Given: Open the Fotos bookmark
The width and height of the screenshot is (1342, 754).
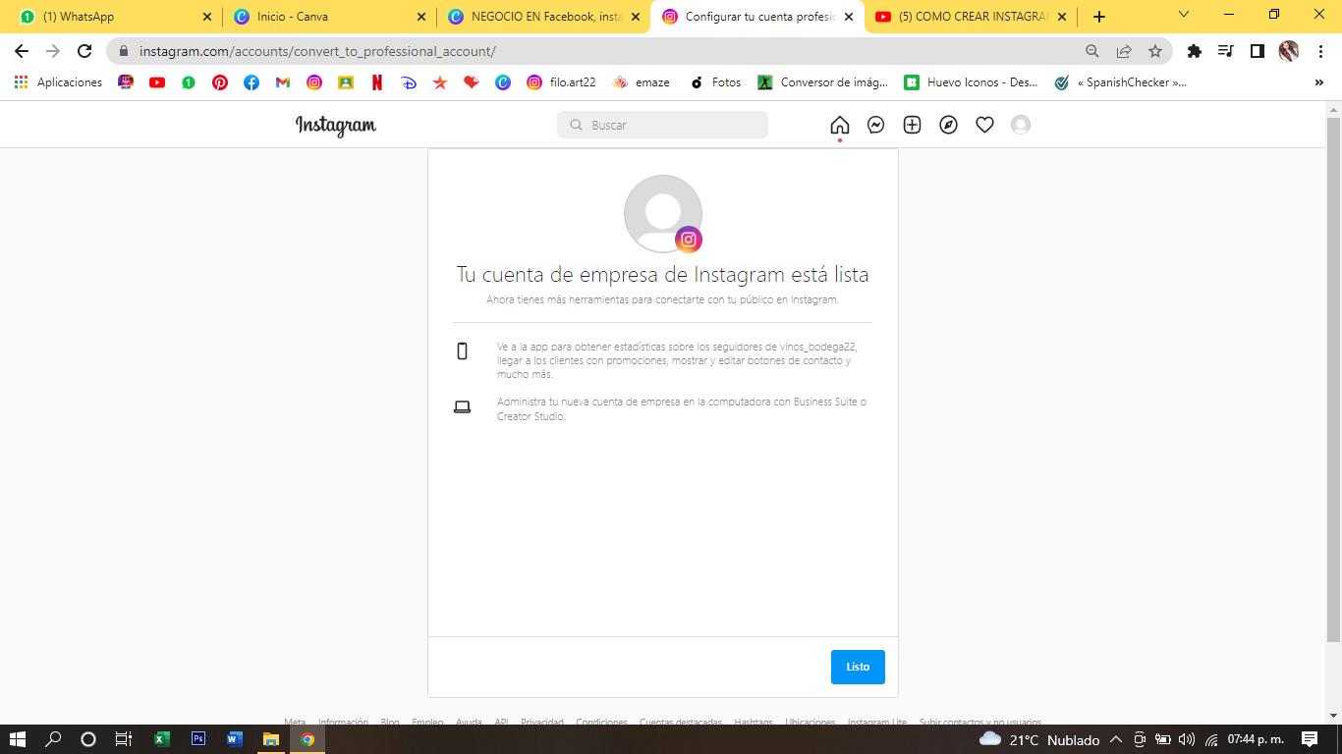Looking at the screenshot, I should (715, 82).
